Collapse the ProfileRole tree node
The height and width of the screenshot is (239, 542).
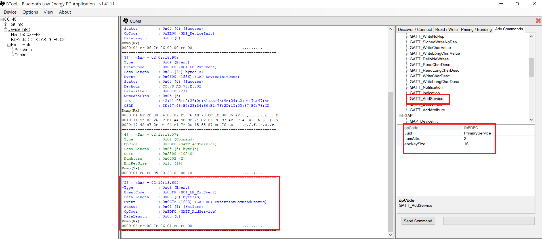coord(9,45)
